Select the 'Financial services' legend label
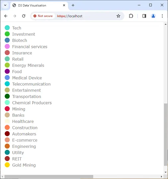This screenshot has width=168, height=179. 30,47
